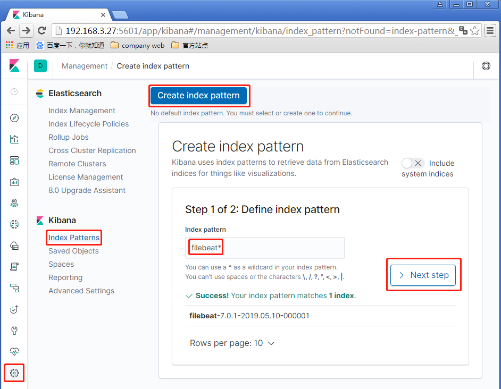Open the Management gear icon

tap(14, 373)
